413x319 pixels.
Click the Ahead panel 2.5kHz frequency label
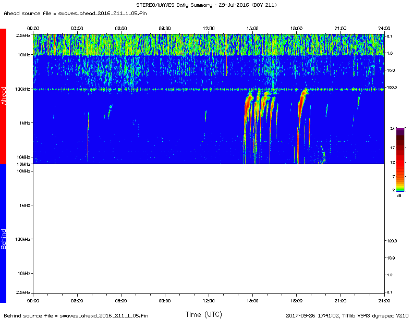coord(23,35)
